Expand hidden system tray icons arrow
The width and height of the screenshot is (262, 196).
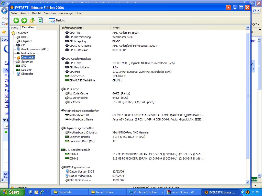pyautogui.click(x=243, y=192)
